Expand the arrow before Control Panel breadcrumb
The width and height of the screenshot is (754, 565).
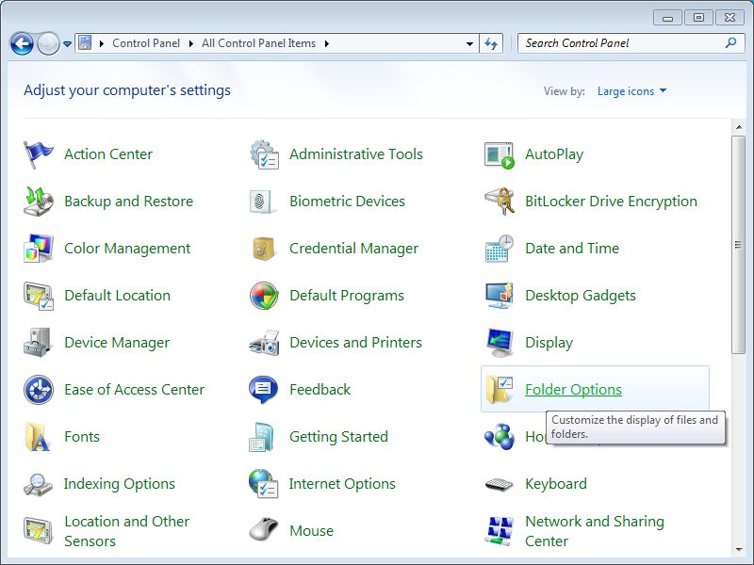[102, 43]
